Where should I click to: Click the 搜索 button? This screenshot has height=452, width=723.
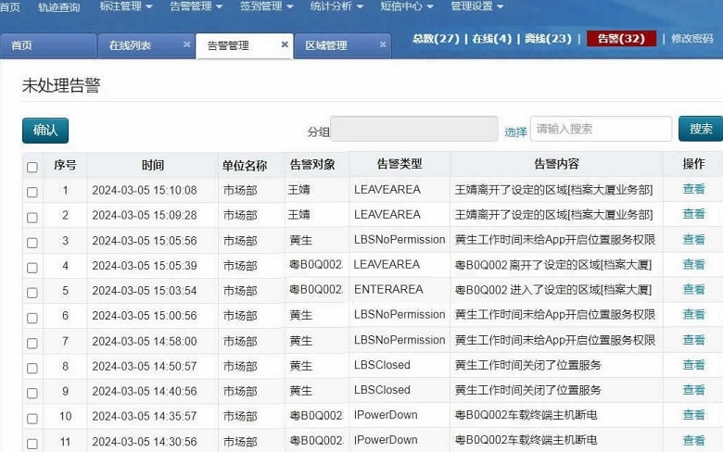[701, 129]
